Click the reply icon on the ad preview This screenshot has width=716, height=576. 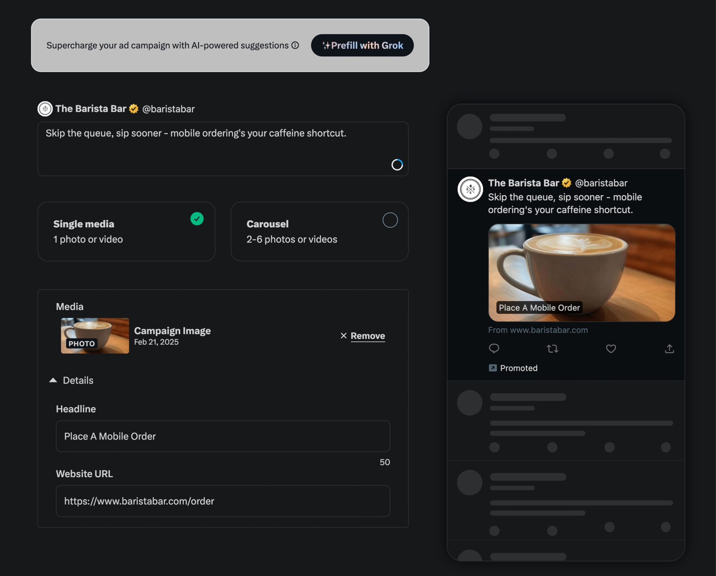click(494, 348)
